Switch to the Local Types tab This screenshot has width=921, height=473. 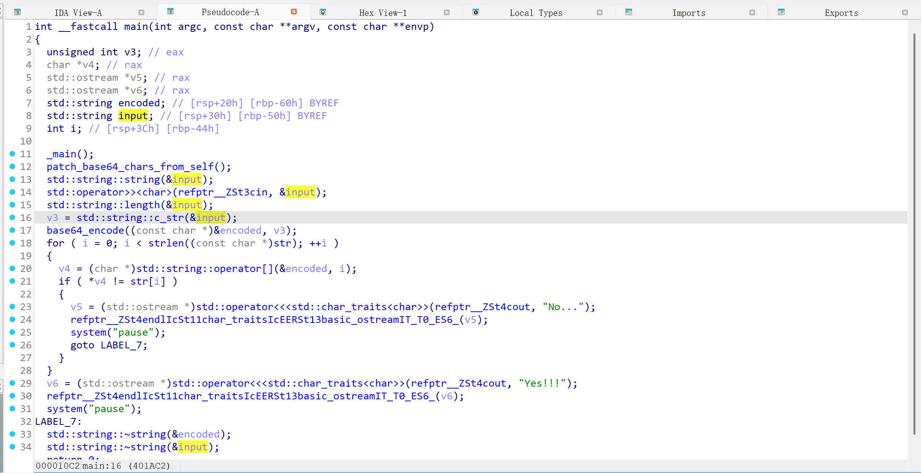pos(536,12)
